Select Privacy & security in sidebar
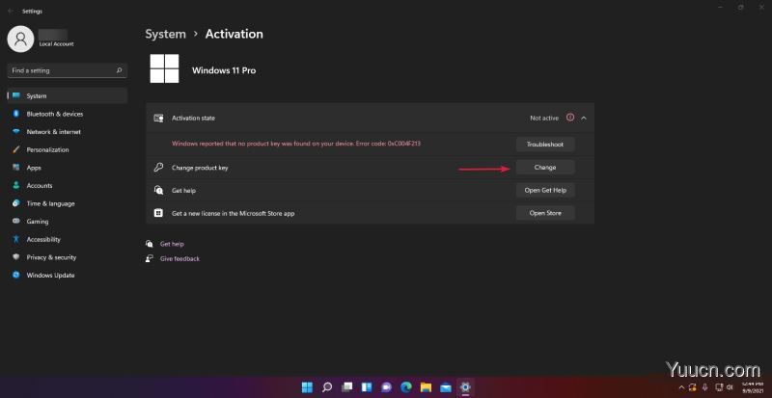This screenshot has width=772, height=398. coord(51,257)
